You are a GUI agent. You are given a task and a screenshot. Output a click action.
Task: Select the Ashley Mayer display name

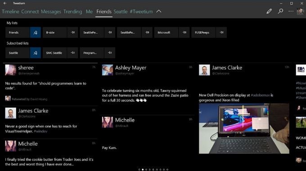pos(131,68)
